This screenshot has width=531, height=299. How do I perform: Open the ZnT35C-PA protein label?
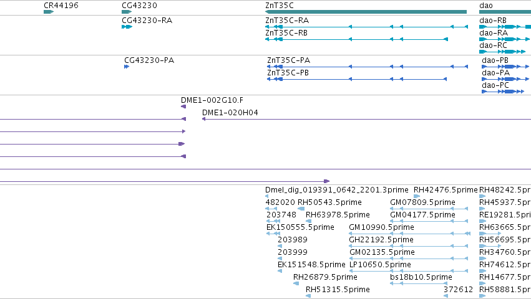tap(288, 60)
